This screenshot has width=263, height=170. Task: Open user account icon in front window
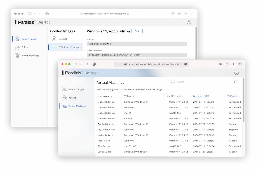point(236,73)
